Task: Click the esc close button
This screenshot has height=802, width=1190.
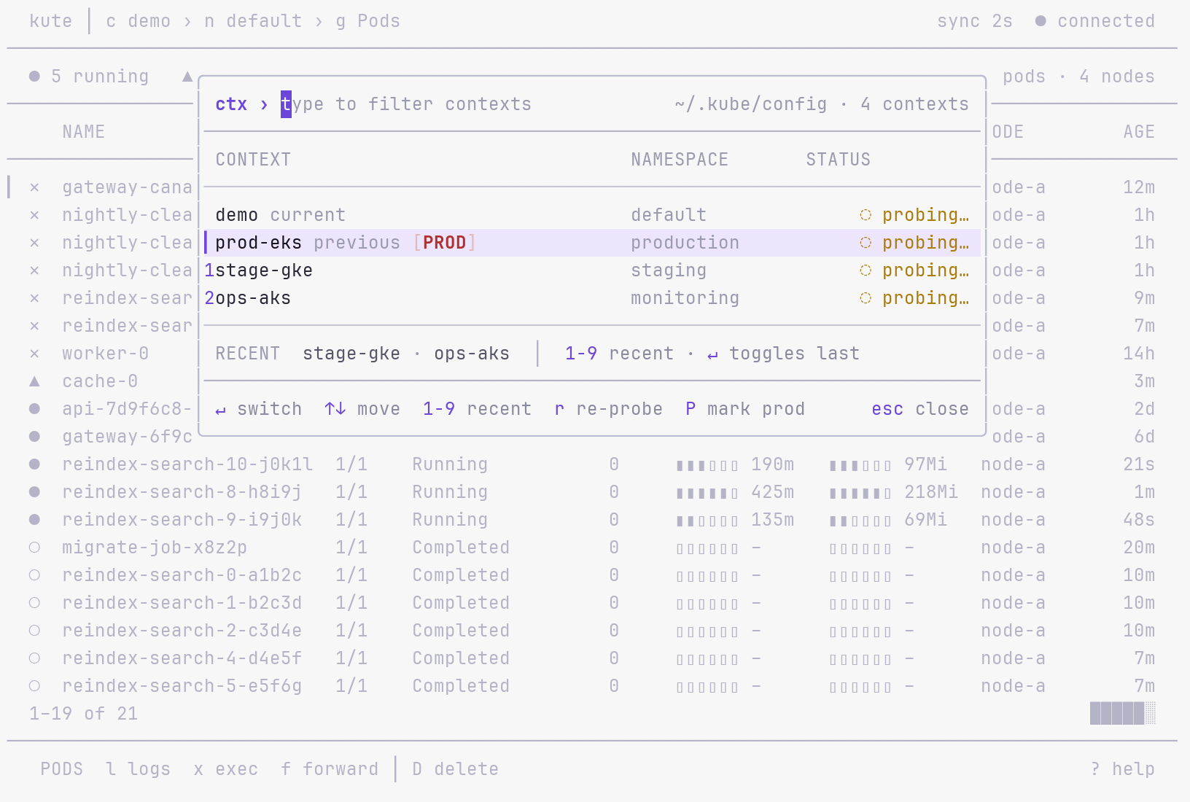Action: (920, 409)
